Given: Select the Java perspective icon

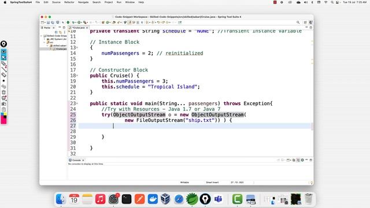Looking at the screenshot, I should click(x=311, y=23).
